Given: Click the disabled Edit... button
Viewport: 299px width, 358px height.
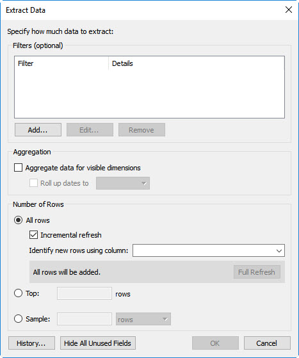Looking at the screenshot, I should point(90,130).
